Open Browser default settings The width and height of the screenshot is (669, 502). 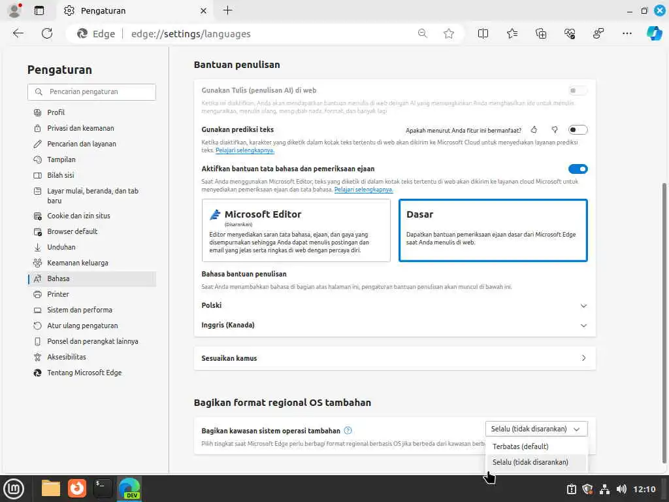click(91, 231)
